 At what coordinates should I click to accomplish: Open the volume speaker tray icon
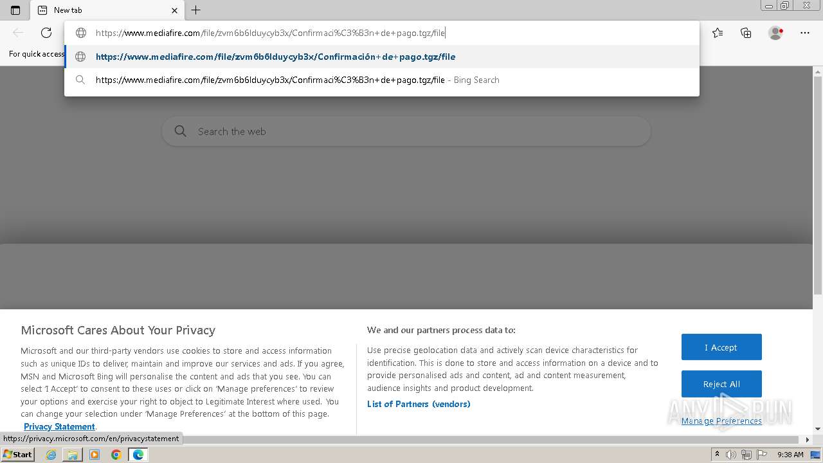coord(731,455)
